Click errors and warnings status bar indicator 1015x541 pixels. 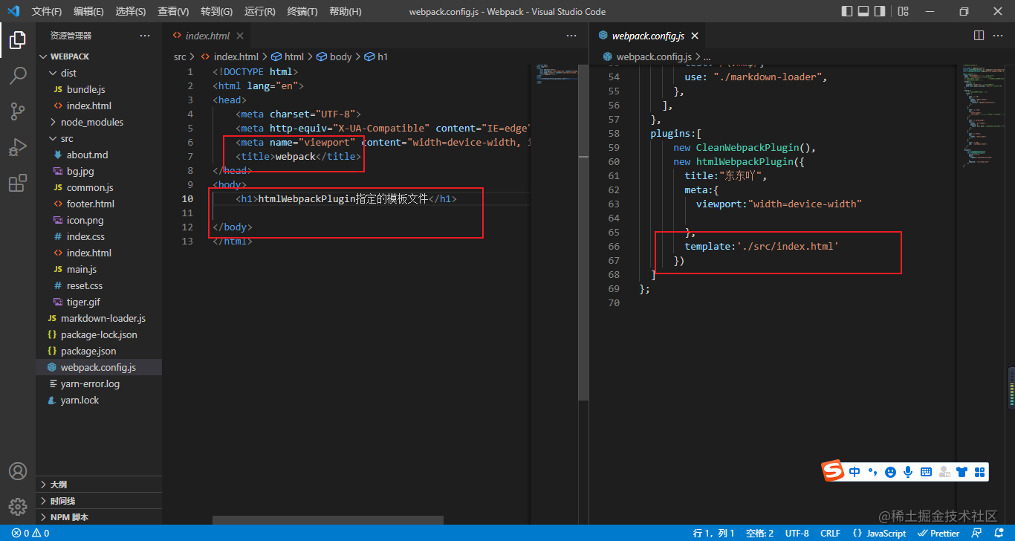coord(30,533)
